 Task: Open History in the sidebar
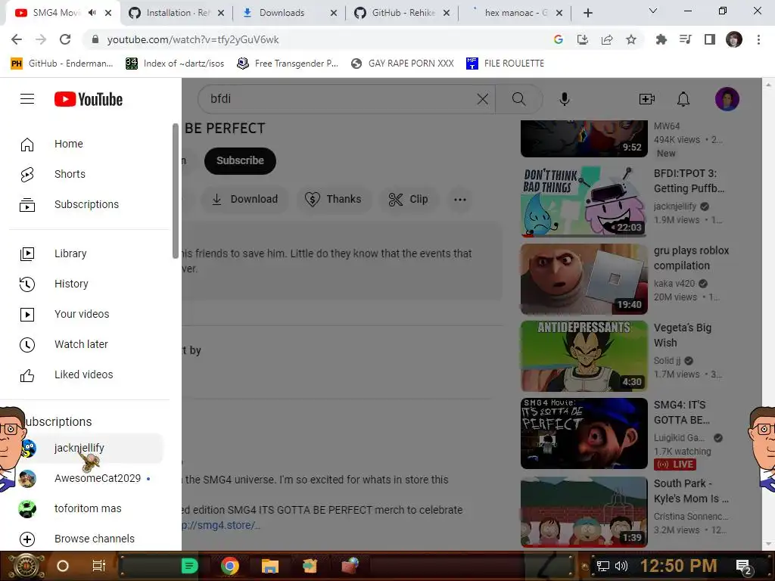tap(89, 284)
